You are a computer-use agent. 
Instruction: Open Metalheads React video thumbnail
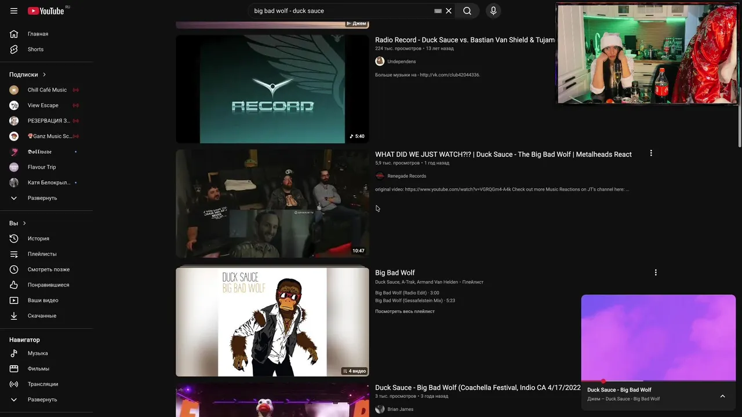point(272,203)
